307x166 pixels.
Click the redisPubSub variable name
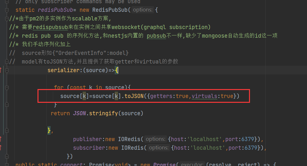tap(55, 10)
